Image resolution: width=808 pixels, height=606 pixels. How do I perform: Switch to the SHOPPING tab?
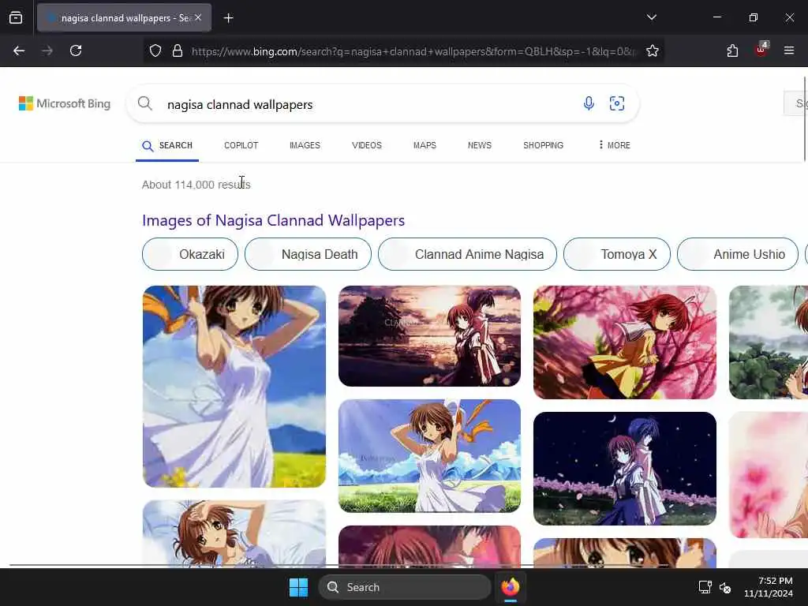click(x=543, y=145)
